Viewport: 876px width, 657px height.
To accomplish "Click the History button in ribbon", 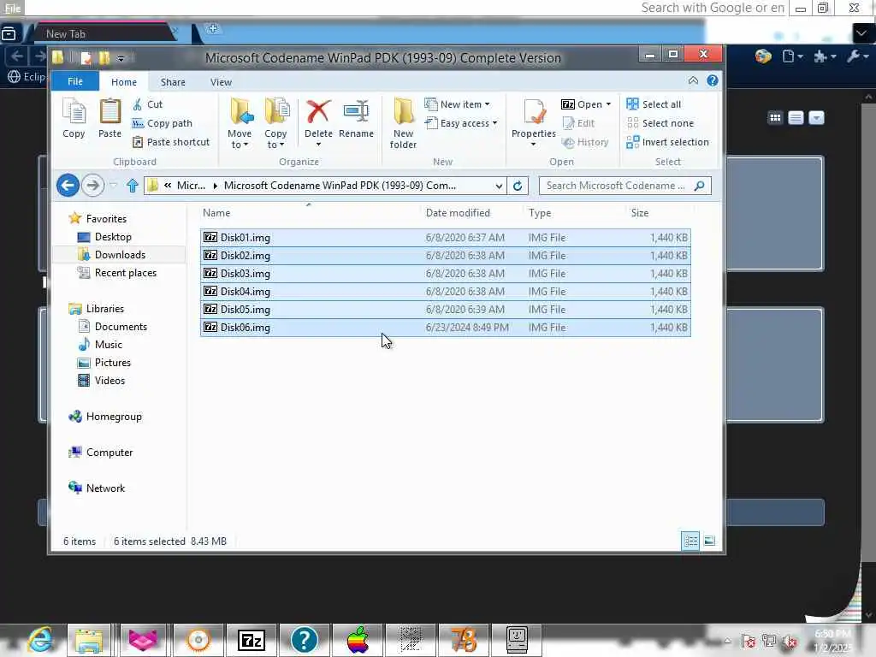I will pos(585,143).
